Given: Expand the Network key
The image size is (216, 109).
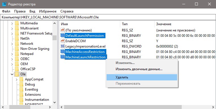Looking at the screenshot, I should point(12,44).
